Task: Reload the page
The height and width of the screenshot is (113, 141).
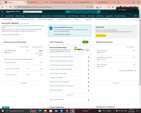Action: point(10,7)
